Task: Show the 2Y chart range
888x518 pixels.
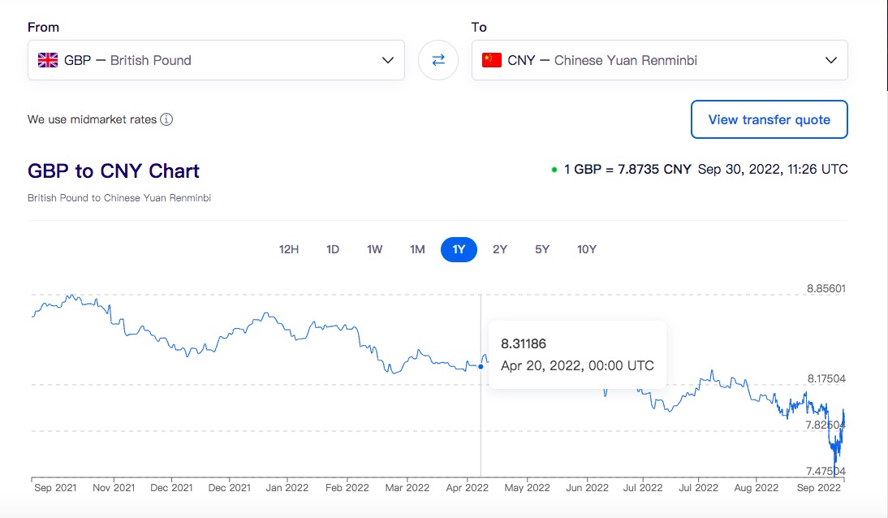Action: click(x=500, y=249)
